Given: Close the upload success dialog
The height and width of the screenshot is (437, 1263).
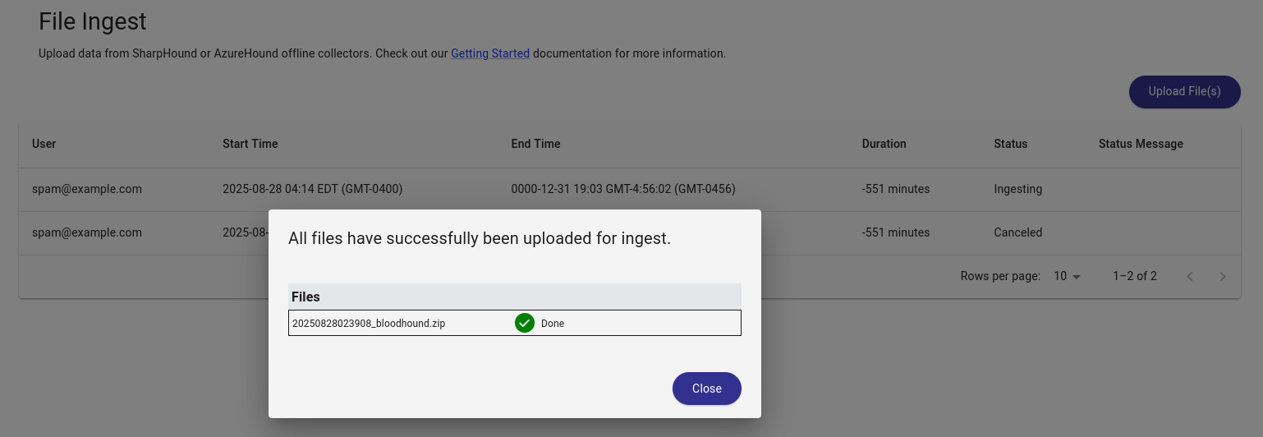Looking at the screenshot, I should tap(706, 389).
